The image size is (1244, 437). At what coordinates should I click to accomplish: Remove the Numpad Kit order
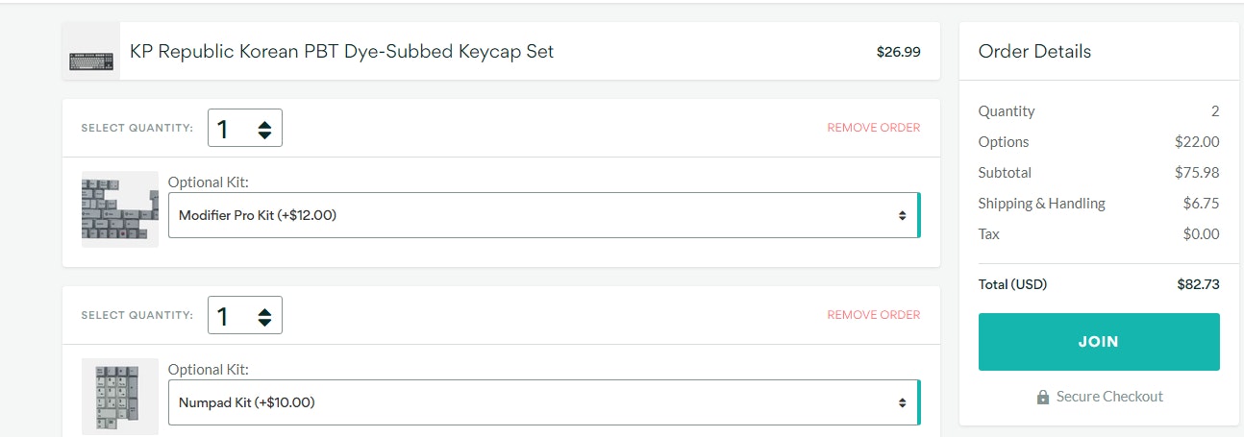[x=873, y=315]
